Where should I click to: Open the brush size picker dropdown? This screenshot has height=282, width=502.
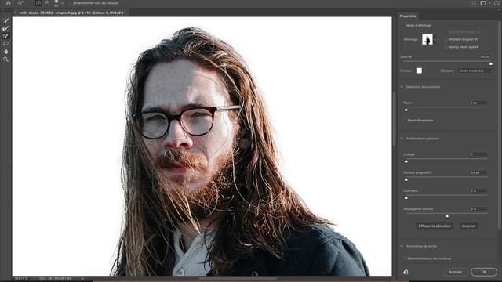pyautogui.click(x=62, y=3)
